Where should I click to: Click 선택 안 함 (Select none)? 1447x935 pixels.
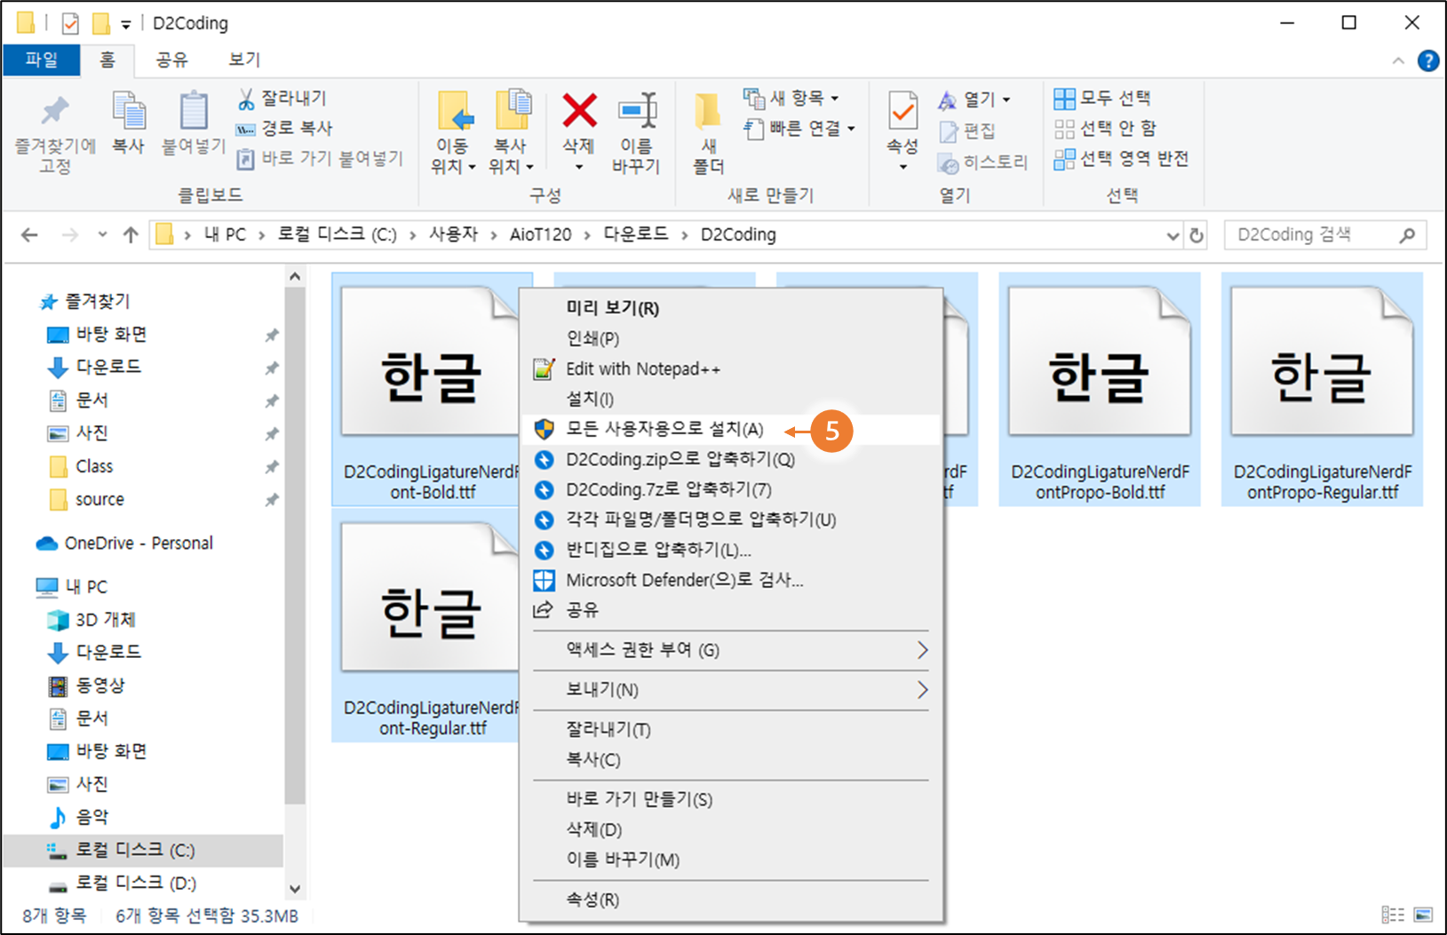[x=1105, y=129]
